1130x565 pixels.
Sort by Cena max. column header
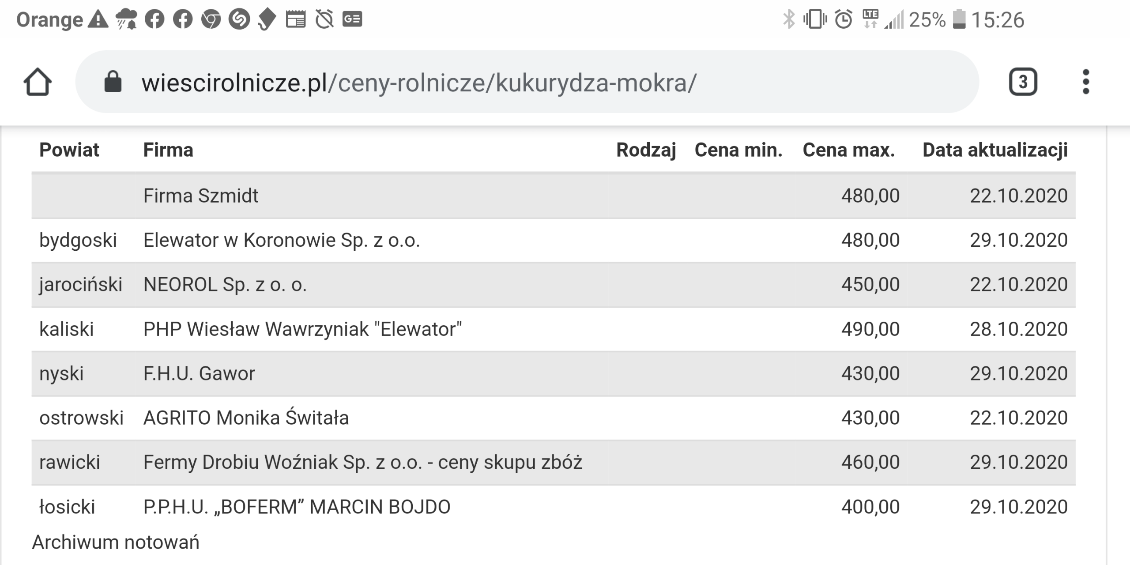848,150
